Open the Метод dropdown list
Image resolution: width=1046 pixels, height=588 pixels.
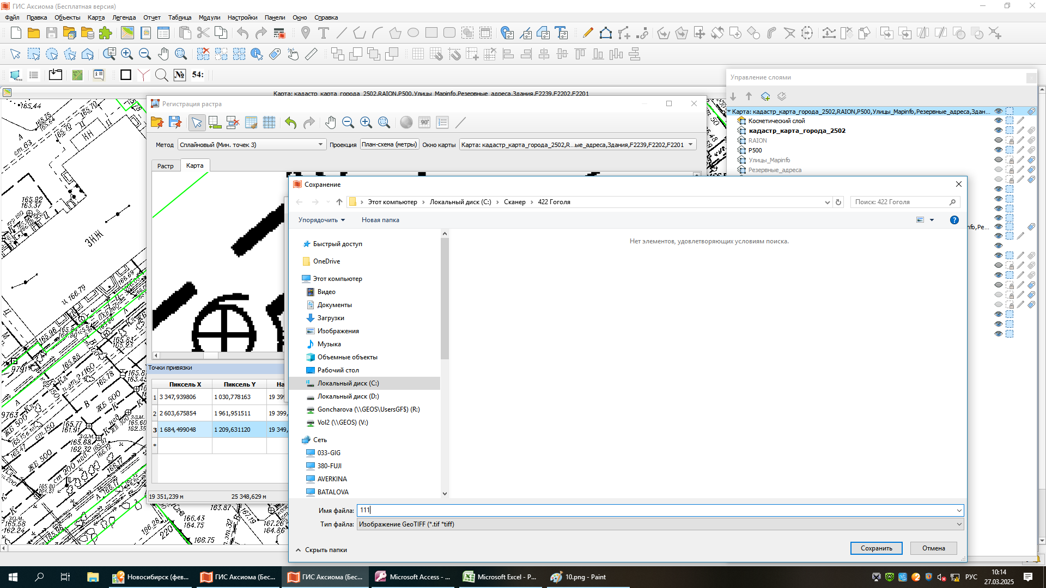pyautogui.click(x=320, y=145)
